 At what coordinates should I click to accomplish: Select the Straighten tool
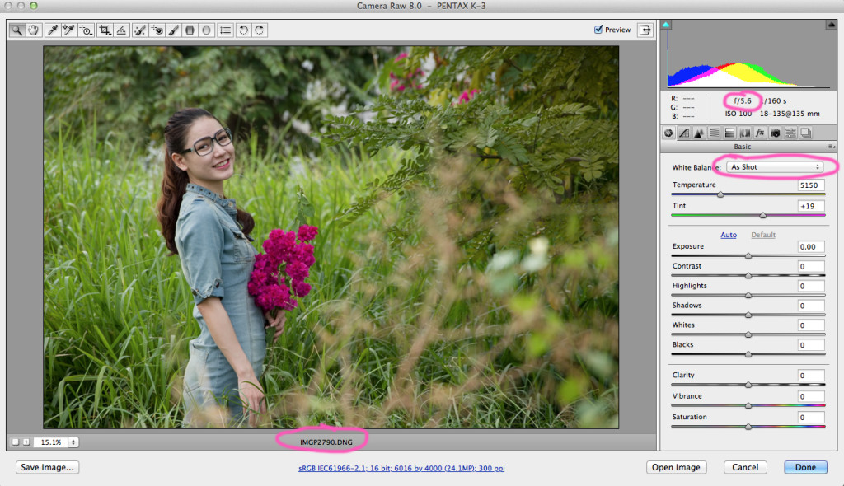(122, 30)
